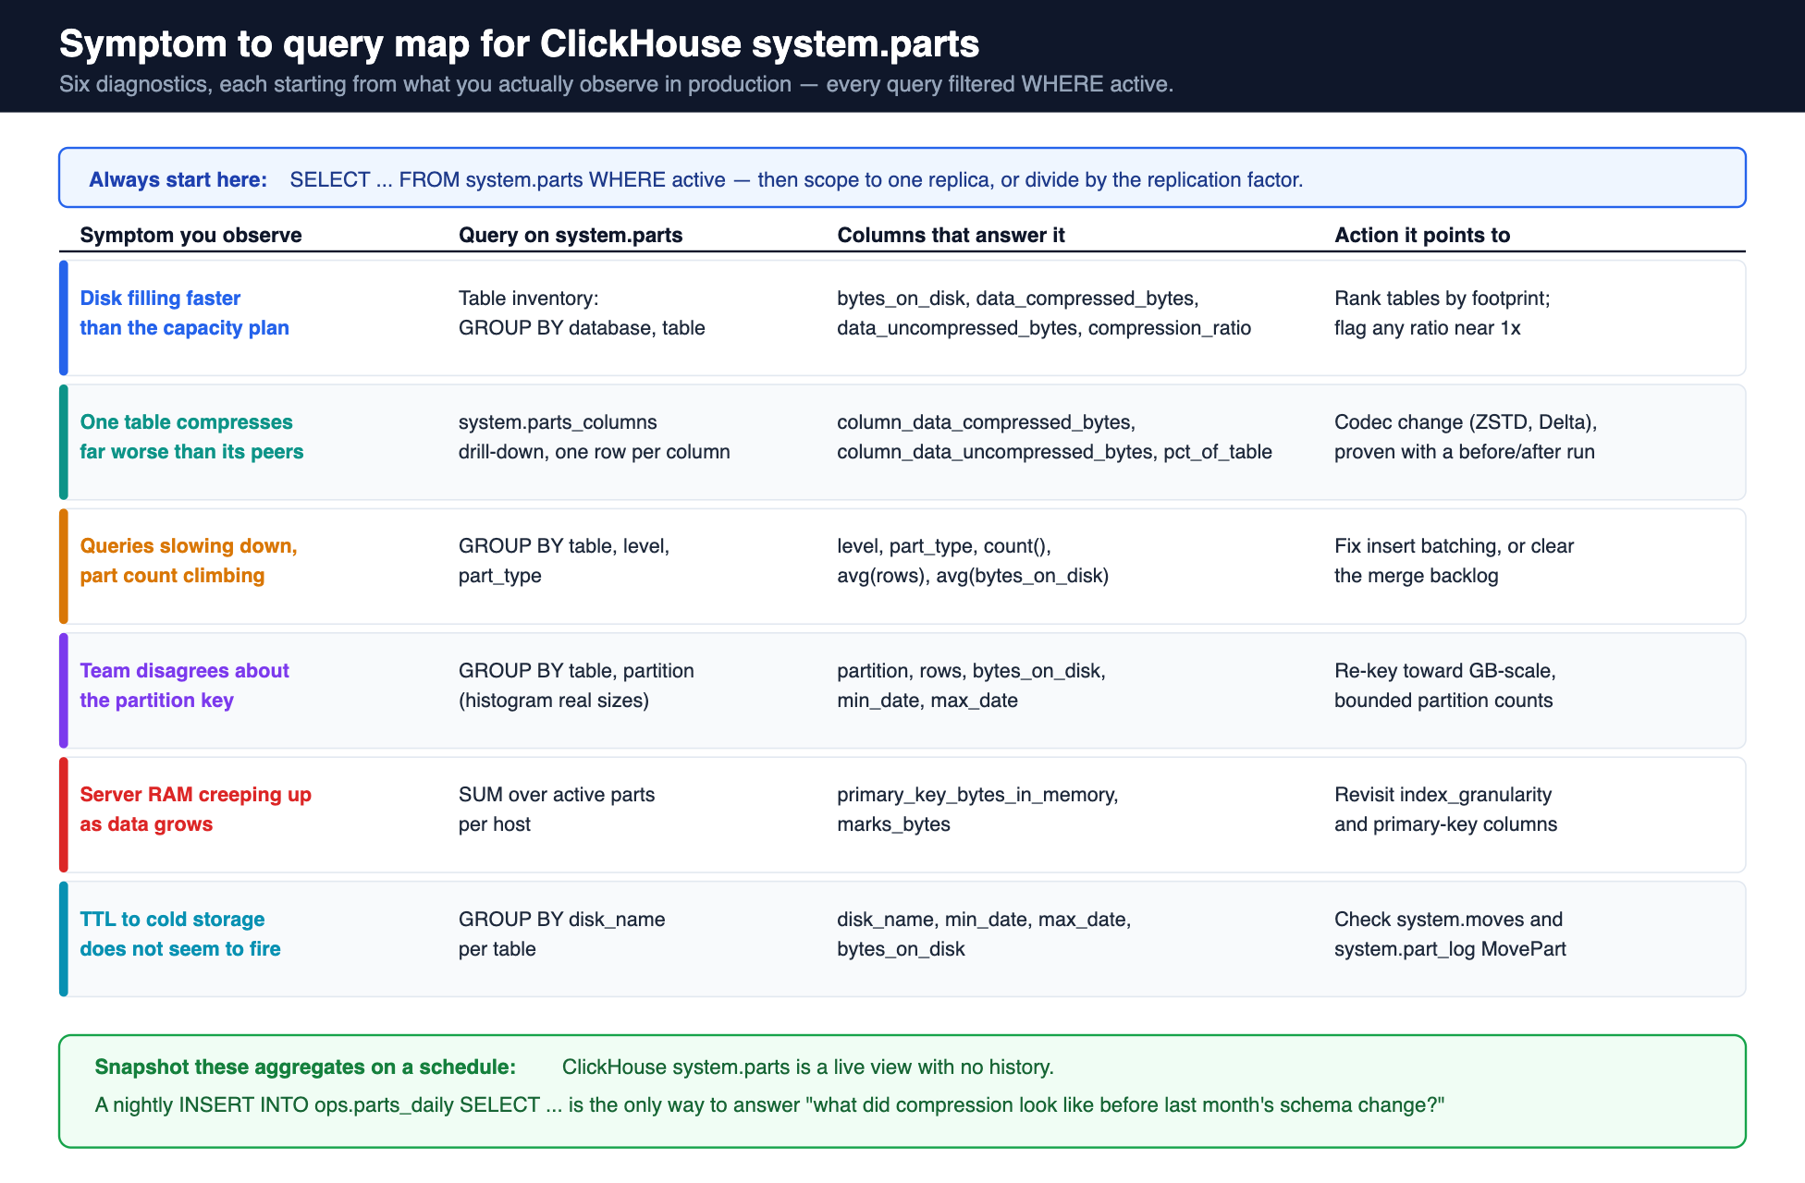1805x1183 pixels.
Task: Click 'GROUP BY table, level, part_type' query cell
Action: pos(564,560)
